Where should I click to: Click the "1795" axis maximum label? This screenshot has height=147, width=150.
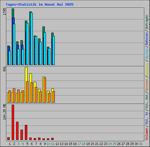pyautogui.click(x=4, y=12)
